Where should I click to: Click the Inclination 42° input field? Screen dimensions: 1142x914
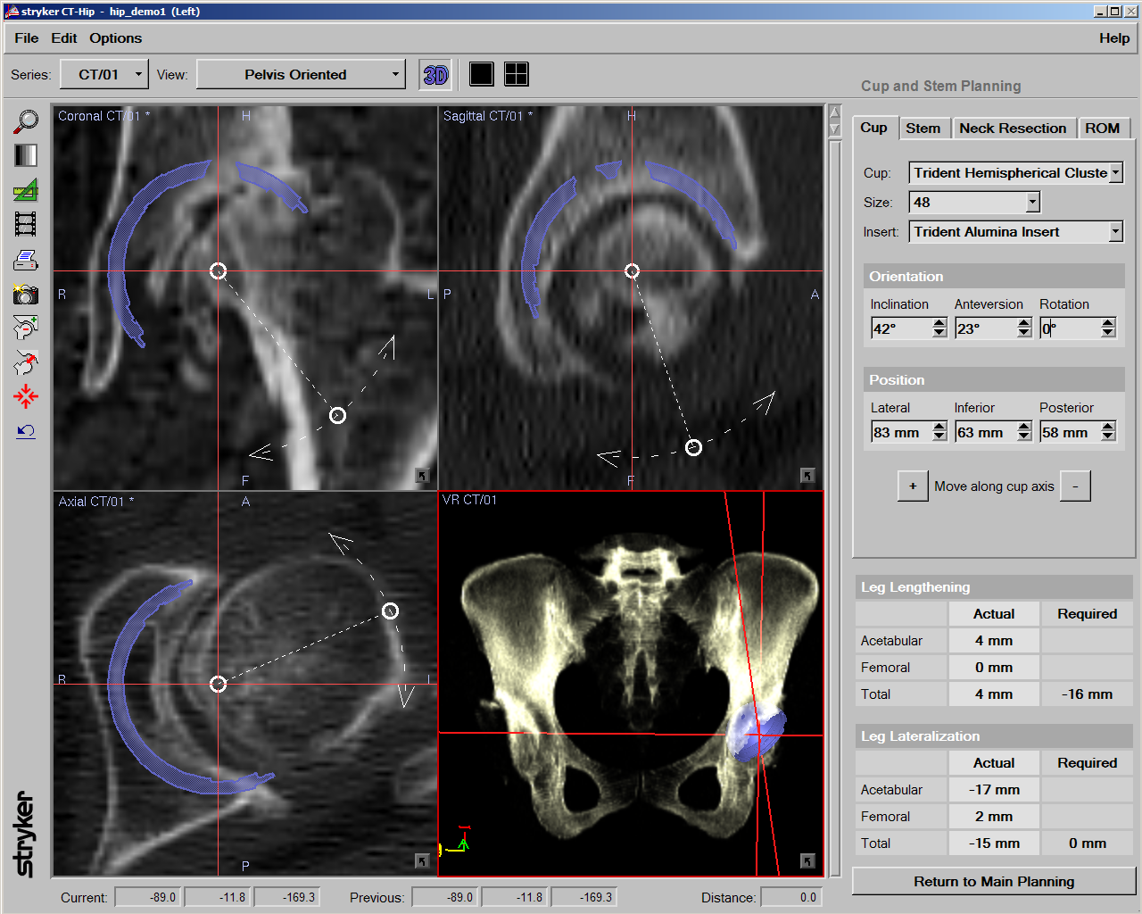coord(902,328)
